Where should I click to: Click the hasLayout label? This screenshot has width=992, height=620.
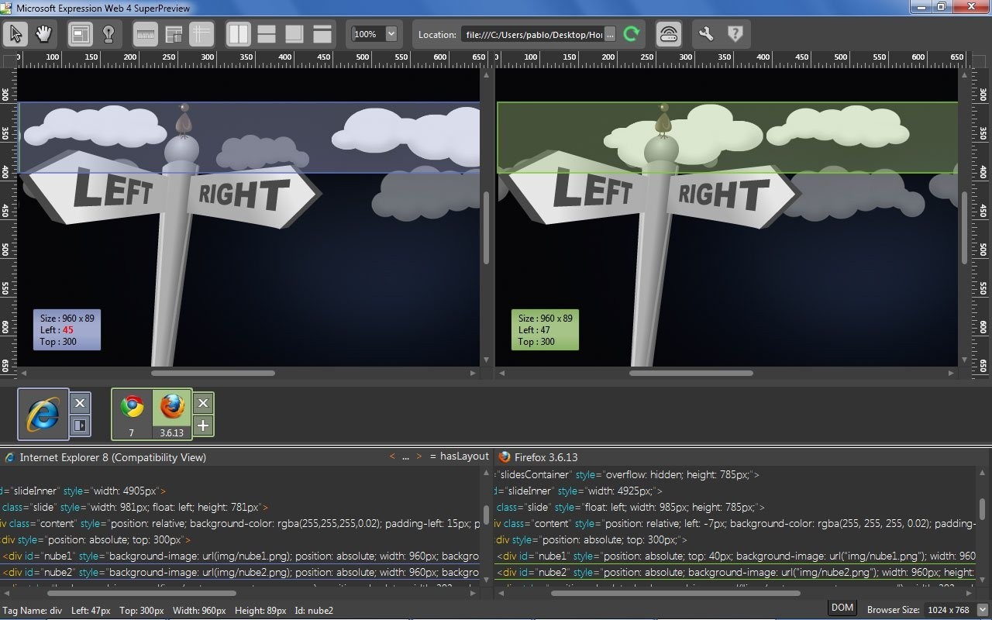[464, 456]
